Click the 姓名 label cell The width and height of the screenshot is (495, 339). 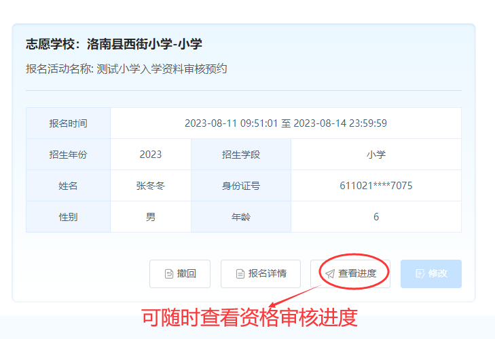[x=68, y=185]
